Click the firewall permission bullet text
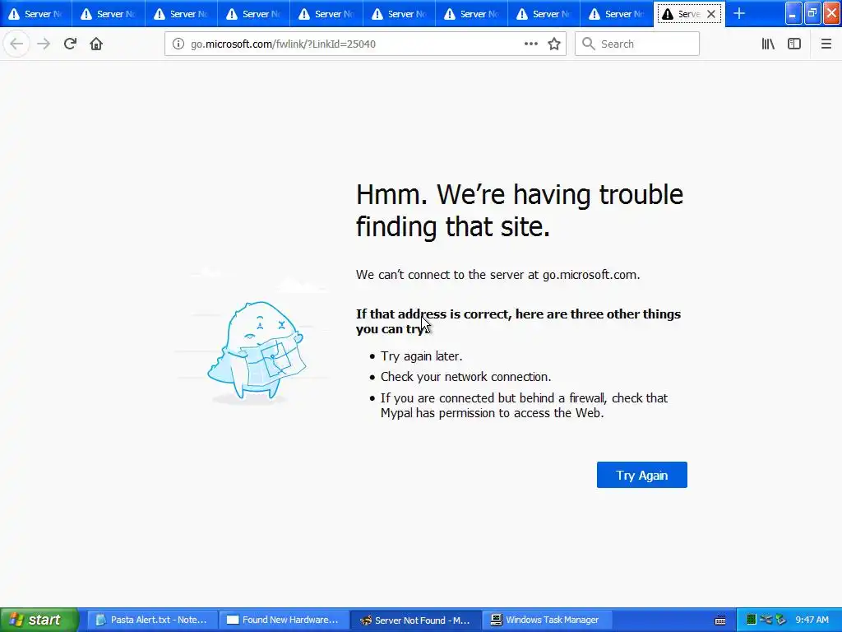 pos(524,406)
